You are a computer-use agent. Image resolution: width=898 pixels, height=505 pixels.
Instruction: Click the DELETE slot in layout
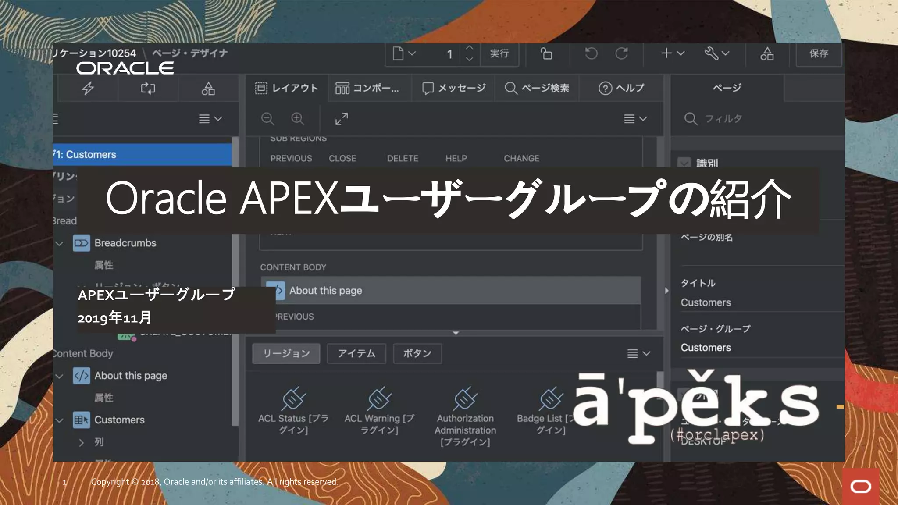403,158
